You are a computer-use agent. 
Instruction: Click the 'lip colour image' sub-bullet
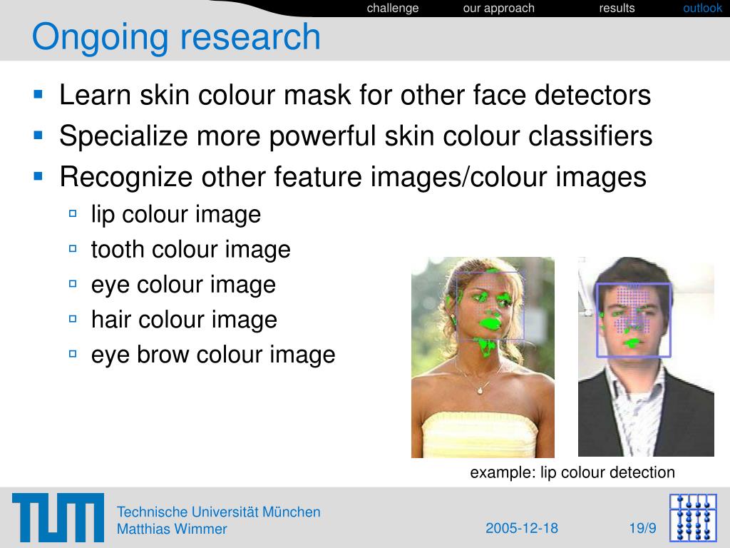click(x=176, y=215)
